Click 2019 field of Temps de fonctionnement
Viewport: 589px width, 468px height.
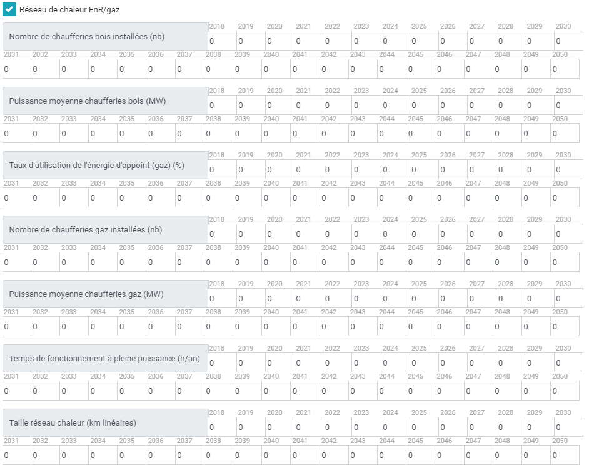[251, 363]
